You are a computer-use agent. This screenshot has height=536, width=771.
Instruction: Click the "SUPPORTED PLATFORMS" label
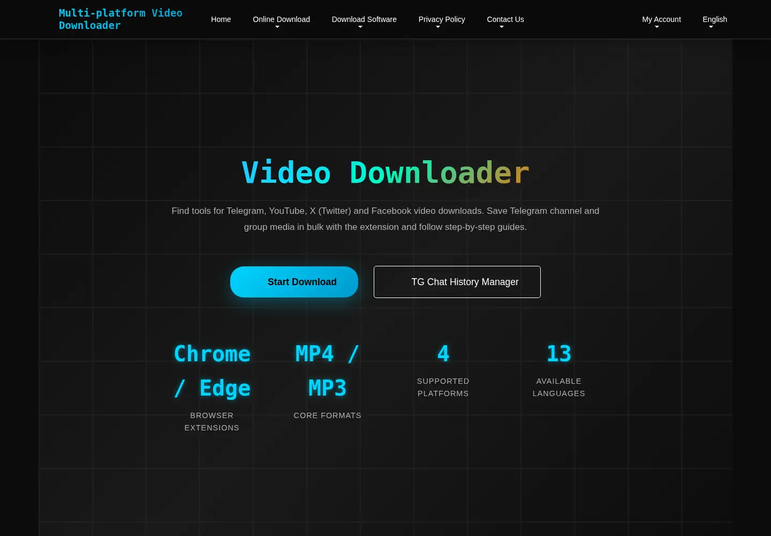pos(443,387)
